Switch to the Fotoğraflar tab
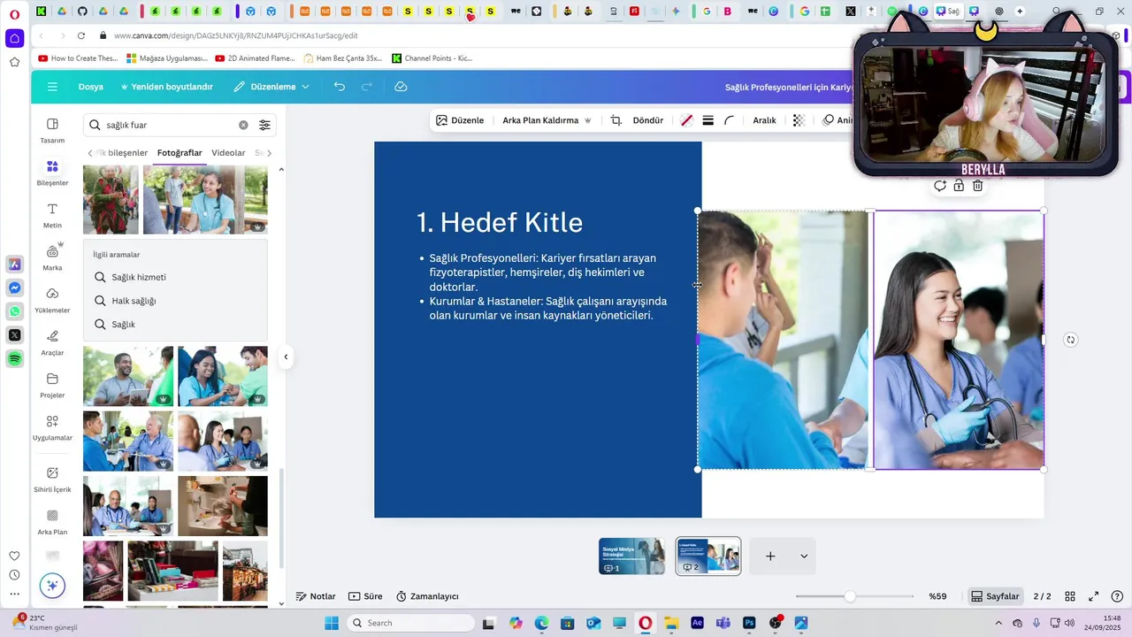1132x637 pixels. 180,153
